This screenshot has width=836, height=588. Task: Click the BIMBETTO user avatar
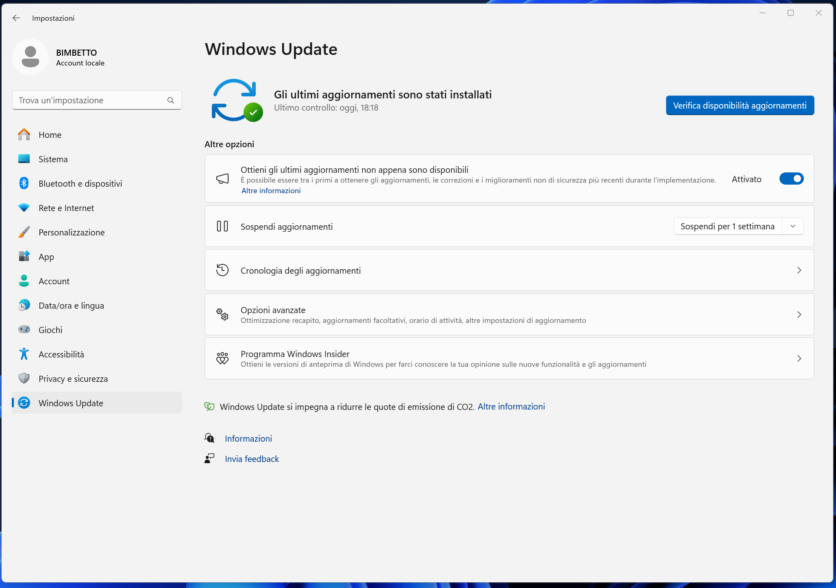(x=30, y=57)
